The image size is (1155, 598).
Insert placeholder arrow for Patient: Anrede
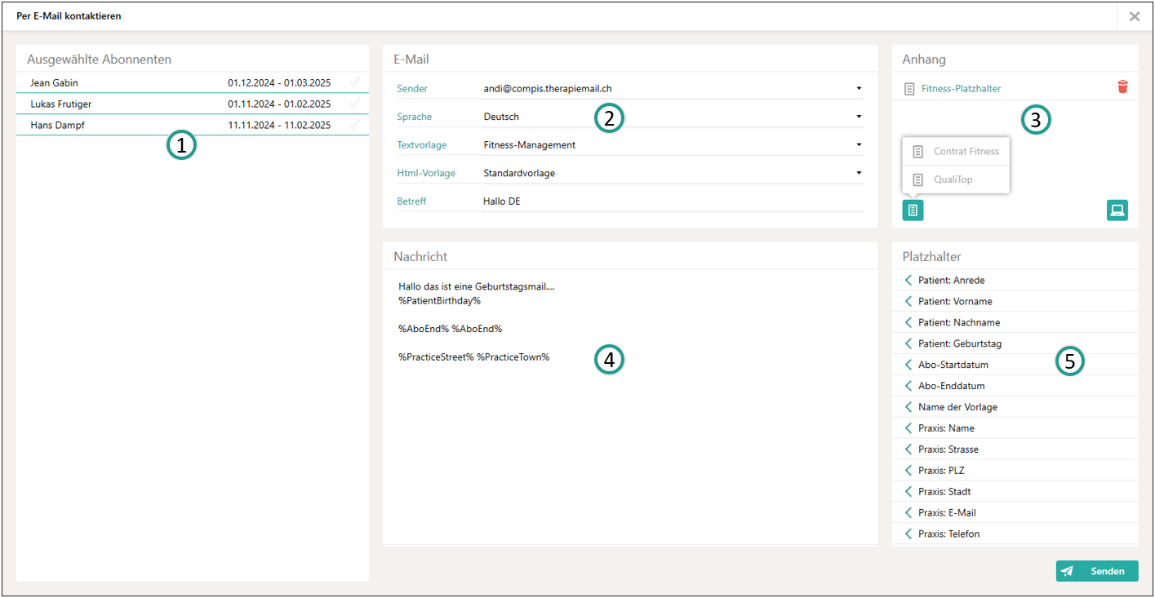tap(908, 280)
